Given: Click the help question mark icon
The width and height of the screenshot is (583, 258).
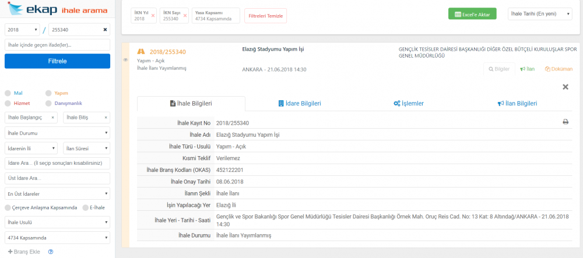Looking at the screenshot, I should (51, 252).
